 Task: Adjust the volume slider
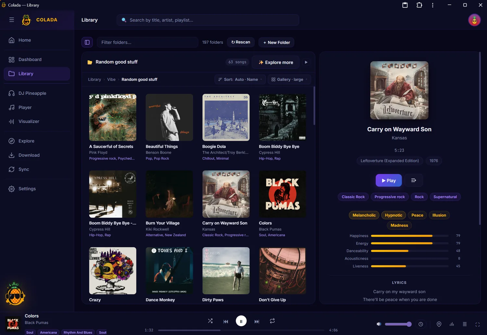(x=398, y=324)
